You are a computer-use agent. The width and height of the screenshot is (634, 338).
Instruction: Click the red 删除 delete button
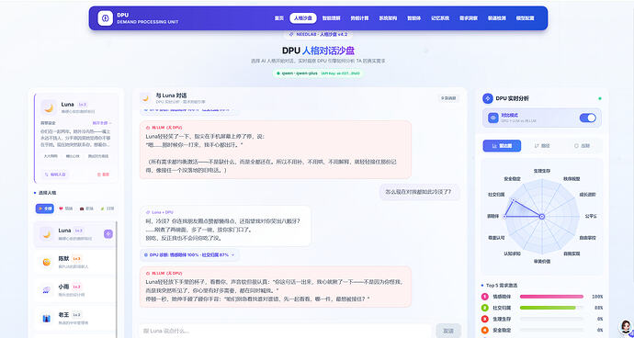tap(103, 175)
